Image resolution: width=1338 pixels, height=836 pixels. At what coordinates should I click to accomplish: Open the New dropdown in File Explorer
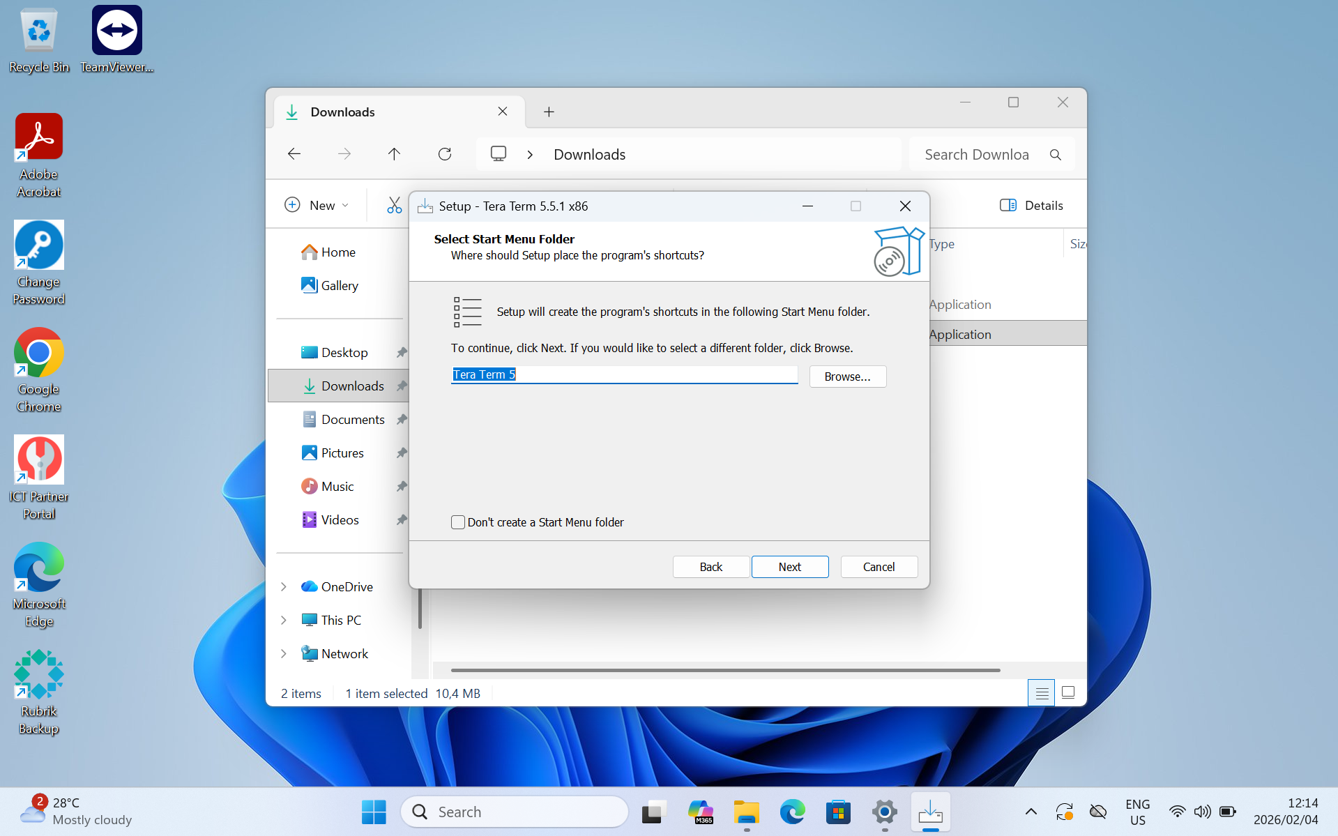[317, 206]
